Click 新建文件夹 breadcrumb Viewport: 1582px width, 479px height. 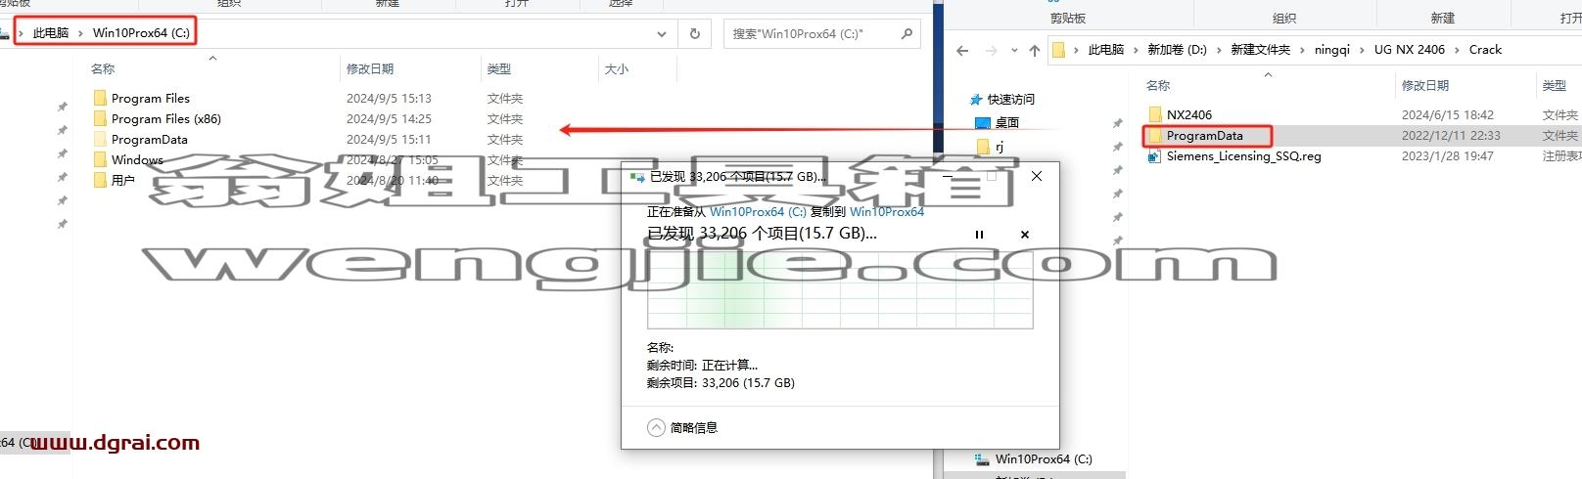tap(1260, 49)
